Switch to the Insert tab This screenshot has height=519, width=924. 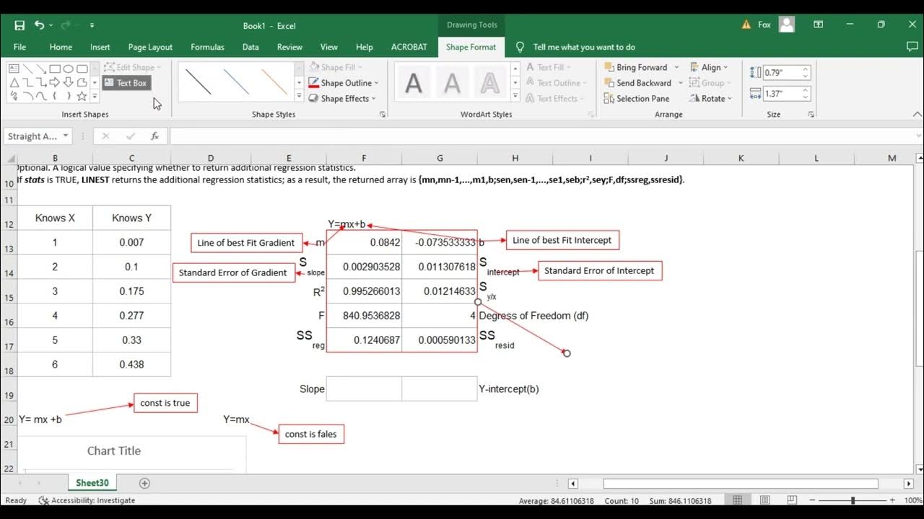point(100,47)
